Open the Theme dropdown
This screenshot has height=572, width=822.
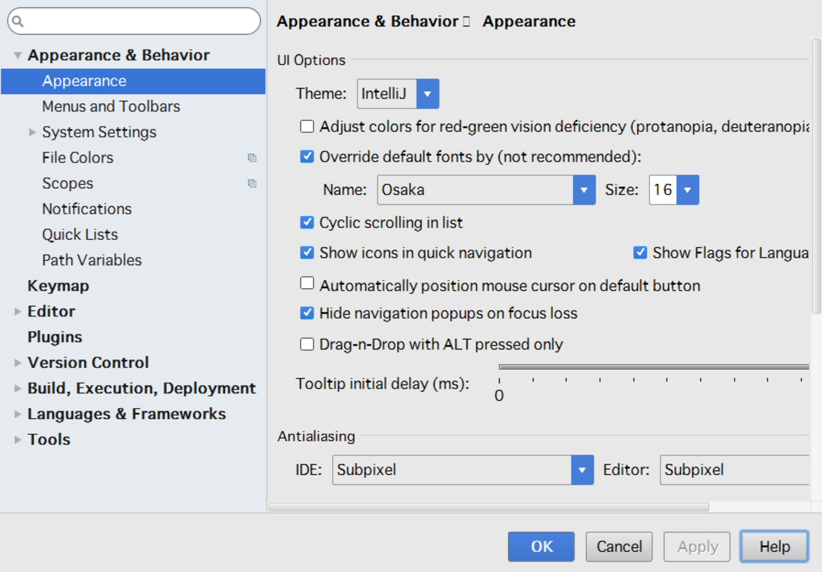click(x=427, y=94)
